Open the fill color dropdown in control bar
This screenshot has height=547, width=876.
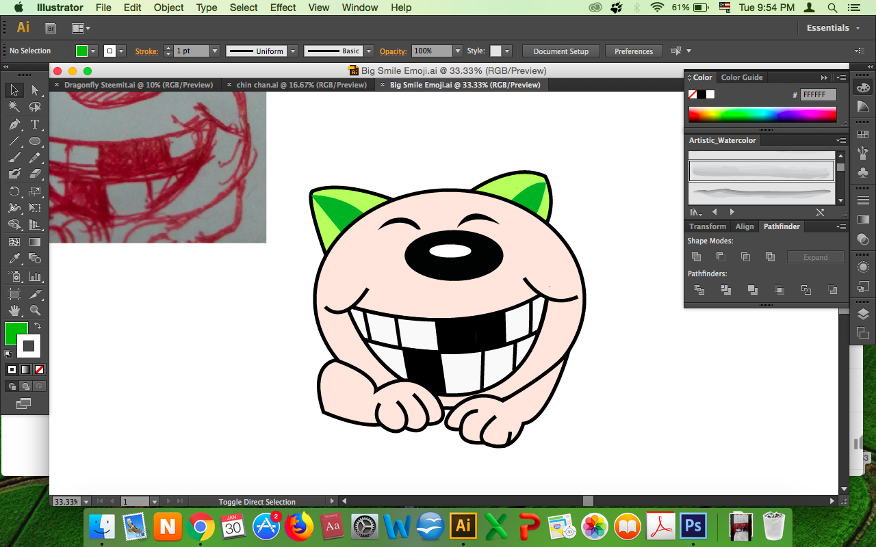94,51
